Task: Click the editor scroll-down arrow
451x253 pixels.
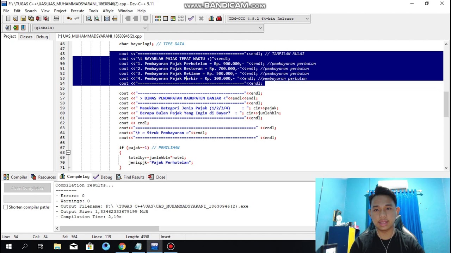Action: (x=446, y=168)
